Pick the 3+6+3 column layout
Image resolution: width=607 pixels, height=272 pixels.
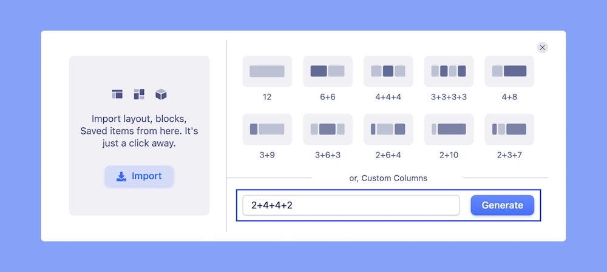[328, 129]
